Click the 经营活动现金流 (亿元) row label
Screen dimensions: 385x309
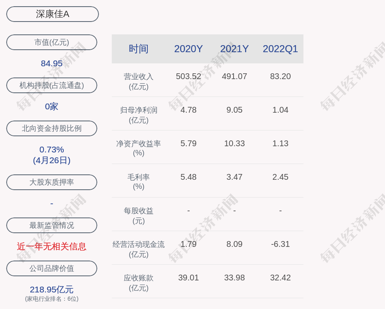139,249
